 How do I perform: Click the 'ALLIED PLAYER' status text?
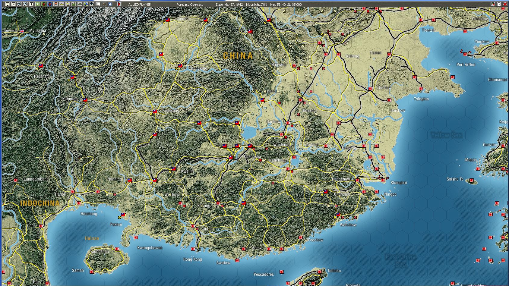pyautogui.click(x=140, y=5)
